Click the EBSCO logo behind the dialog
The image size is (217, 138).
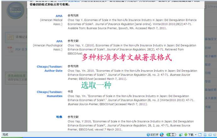pos(15,10)
